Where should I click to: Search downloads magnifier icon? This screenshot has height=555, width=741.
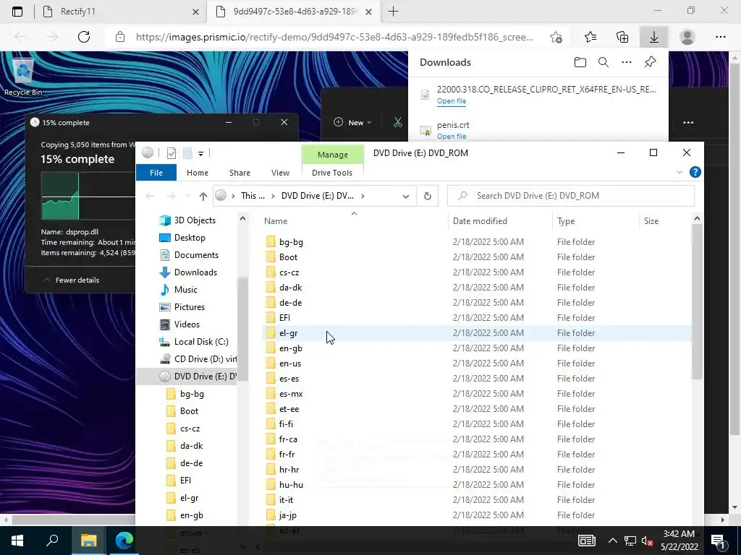coord(604,62)
